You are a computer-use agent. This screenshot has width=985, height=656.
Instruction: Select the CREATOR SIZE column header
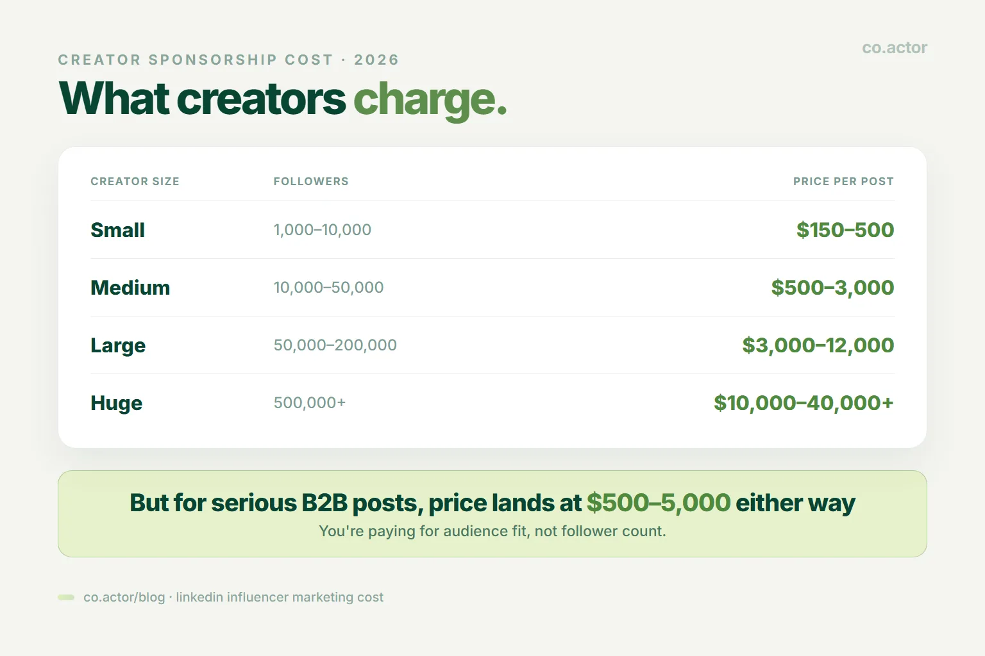135,181
